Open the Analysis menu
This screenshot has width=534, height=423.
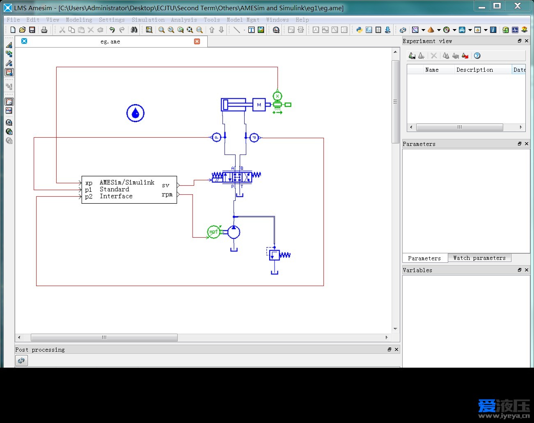[x=184, y=20]
